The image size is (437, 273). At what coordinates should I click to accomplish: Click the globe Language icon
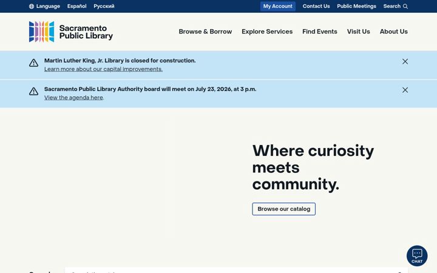[x=32, y=6]
